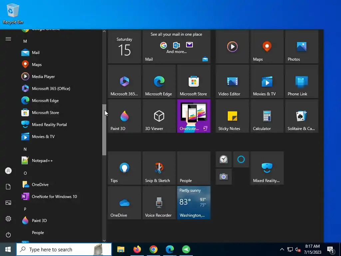This screenshot has height=256, width=341.
Task: Click the app list scroll down arrow
Action: point(104,241)
